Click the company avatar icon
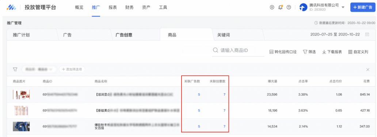Screen dimensions: 377x137 [303, 7]
